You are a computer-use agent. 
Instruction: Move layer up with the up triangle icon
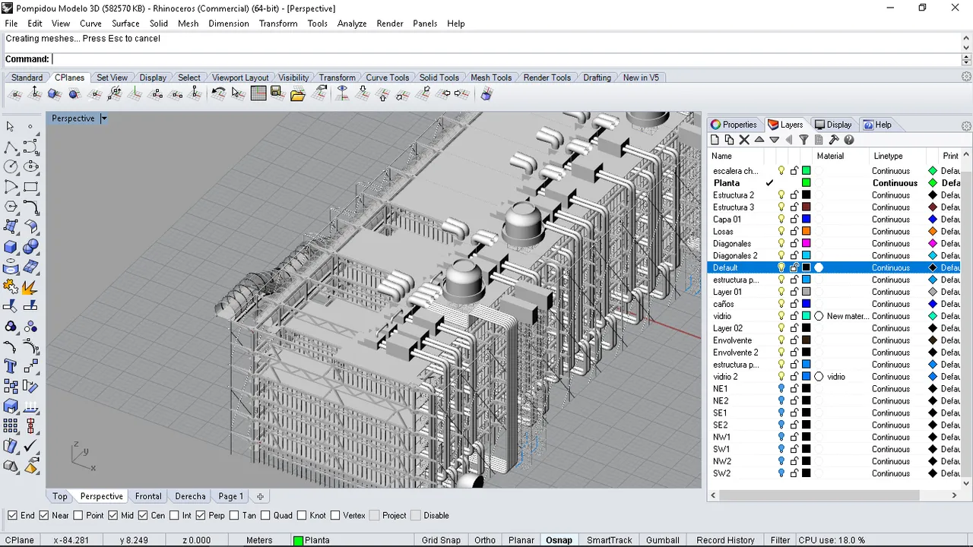pyautogui.click(x=759, y=140)
